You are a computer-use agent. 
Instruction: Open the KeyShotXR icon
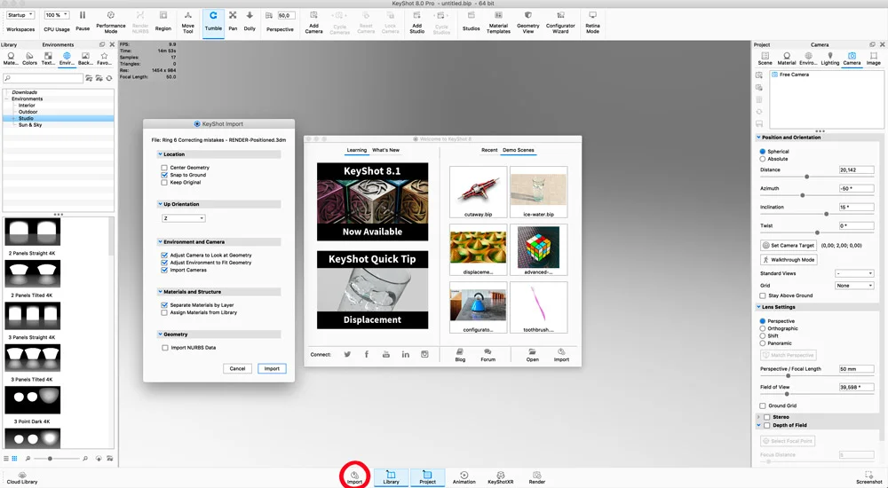pos(501,477)
